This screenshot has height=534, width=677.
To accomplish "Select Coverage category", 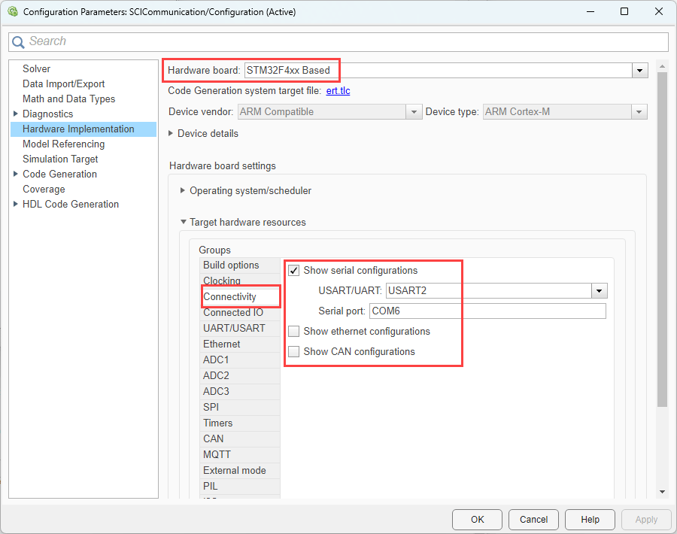I will tap(44, 189).
